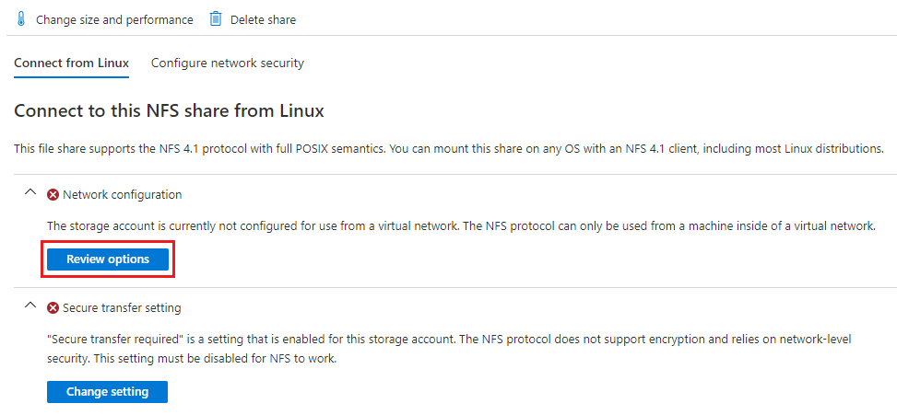
Task: Open the Change size and performance label
Action: coord(114,19)
